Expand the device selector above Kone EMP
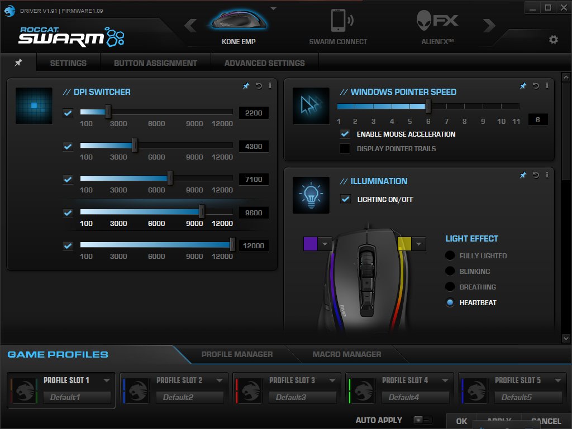Image resolution: width=572 pixels, height=429 pixels. (273, 7)
